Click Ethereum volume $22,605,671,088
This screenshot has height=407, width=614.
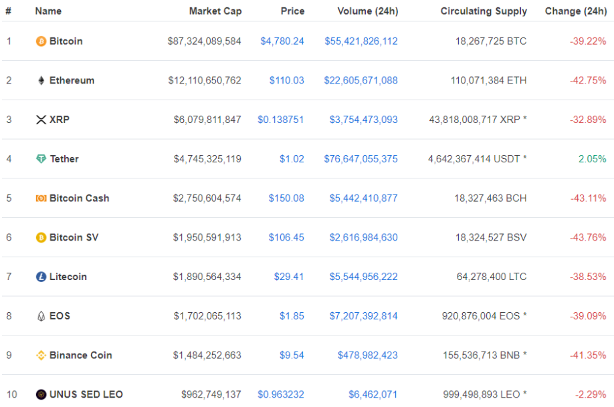361,80
